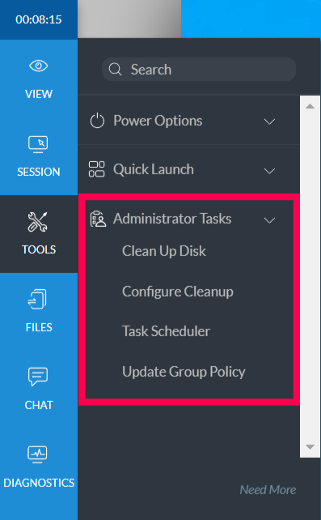The height and width of the screenshot is (520, 321).
Task: Run Update Group Policy
Action: click(x=184, y=372)
